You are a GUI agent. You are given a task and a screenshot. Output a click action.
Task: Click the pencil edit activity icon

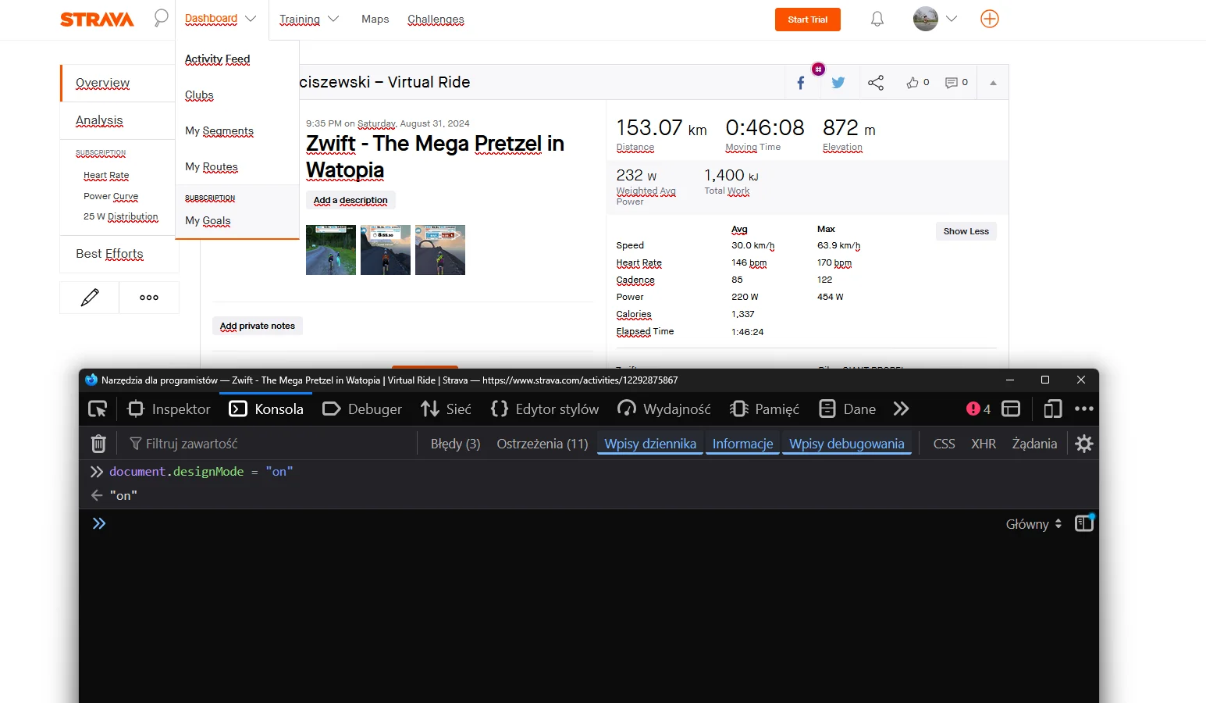90,298
